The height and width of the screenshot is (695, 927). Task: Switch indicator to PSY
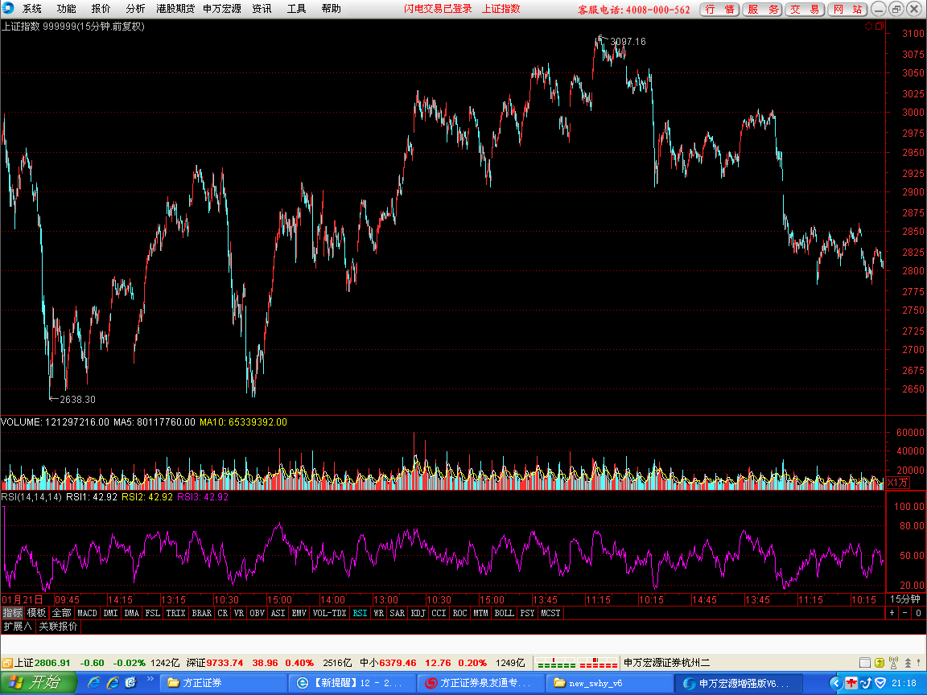point(527,613)
